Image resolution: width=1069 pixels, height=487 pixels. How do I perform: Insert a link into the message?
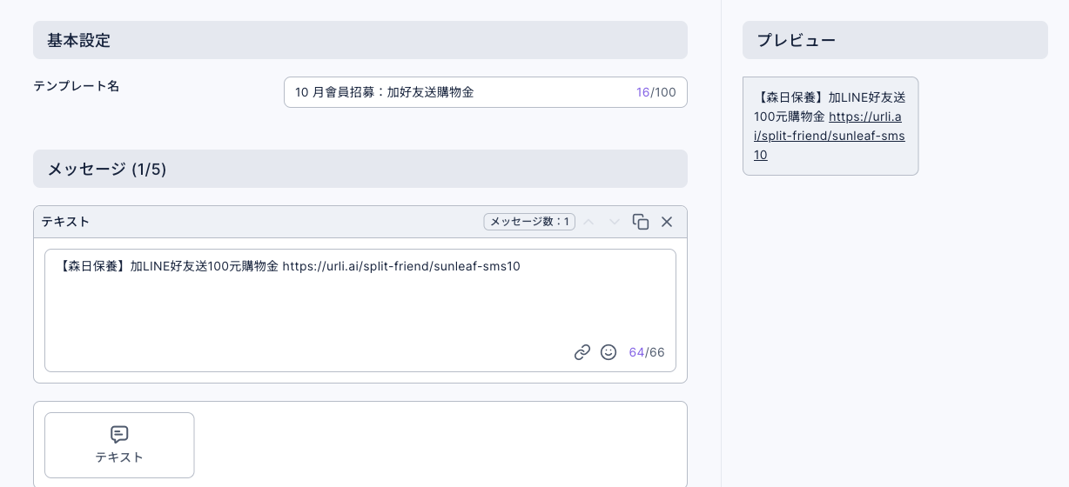[x=582, y=352]
